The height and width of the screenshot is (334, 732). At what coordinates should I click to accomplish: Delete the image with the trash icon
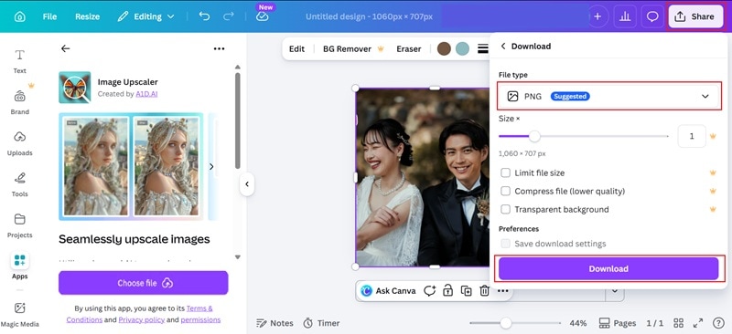click(485, 291)
